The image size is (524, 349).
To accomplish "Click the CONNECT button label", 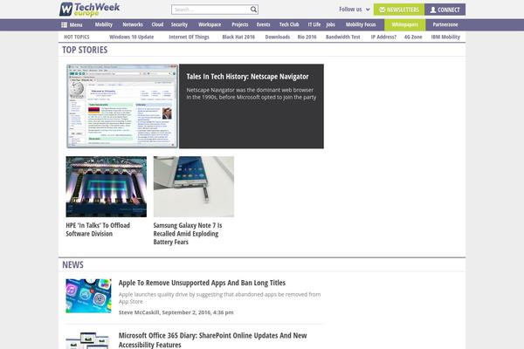I will 449,10.
